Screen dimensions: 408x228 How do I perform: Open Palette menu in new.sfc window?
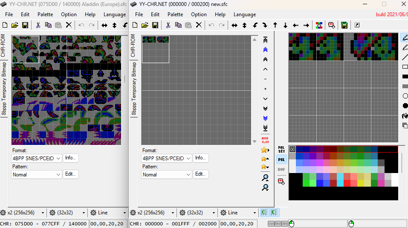coord(175,14)
